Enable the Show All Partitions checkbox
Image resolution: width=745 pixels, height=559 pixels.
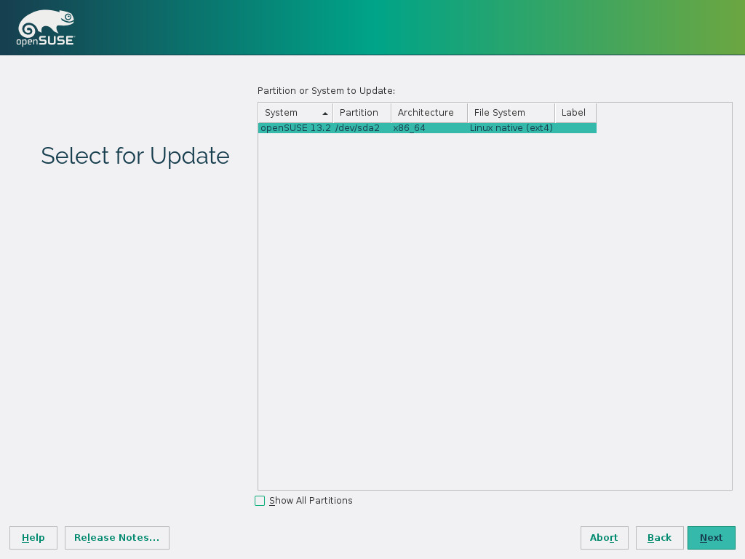click(x=260, y=501)
